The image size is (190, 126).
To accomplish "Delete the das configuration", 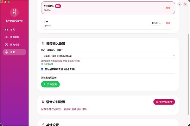I will (168, 23).
